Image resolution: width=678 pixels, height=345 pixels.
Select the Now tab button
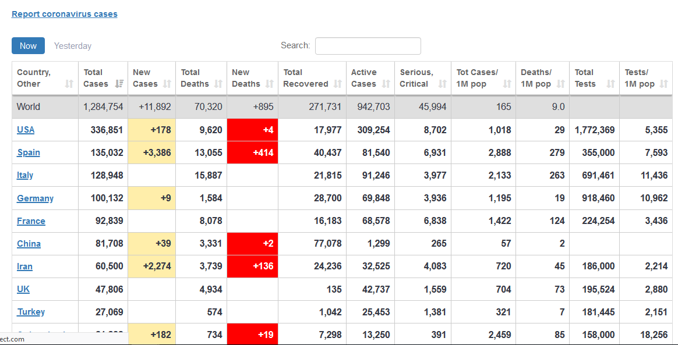[x=28, y=46]
